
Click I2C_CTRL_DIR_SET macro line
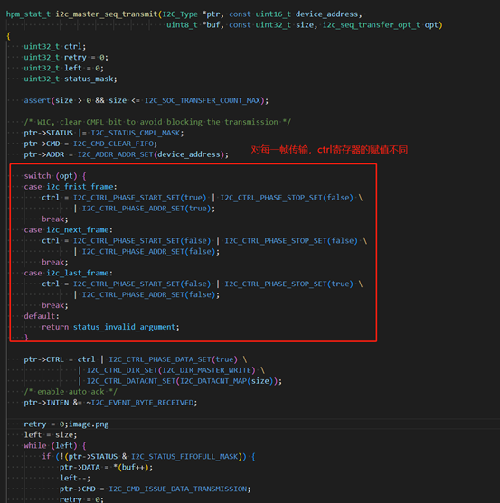(172, 370)
